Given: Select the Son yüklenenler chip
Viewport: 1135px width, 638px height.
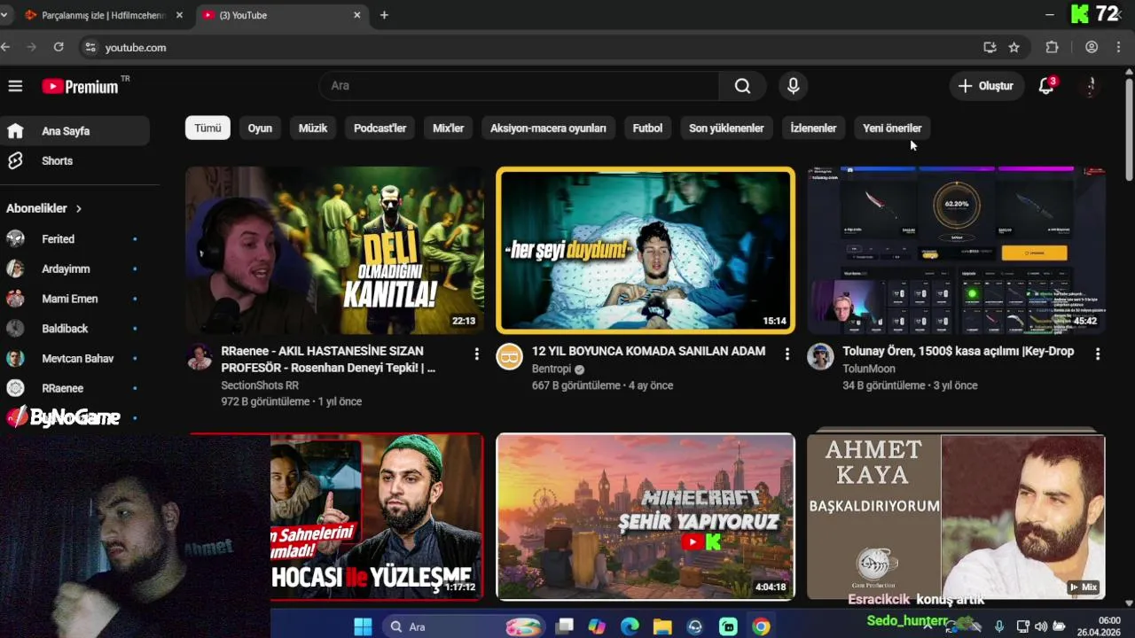Looking at the screenshot, I should (x=726, y=128).
